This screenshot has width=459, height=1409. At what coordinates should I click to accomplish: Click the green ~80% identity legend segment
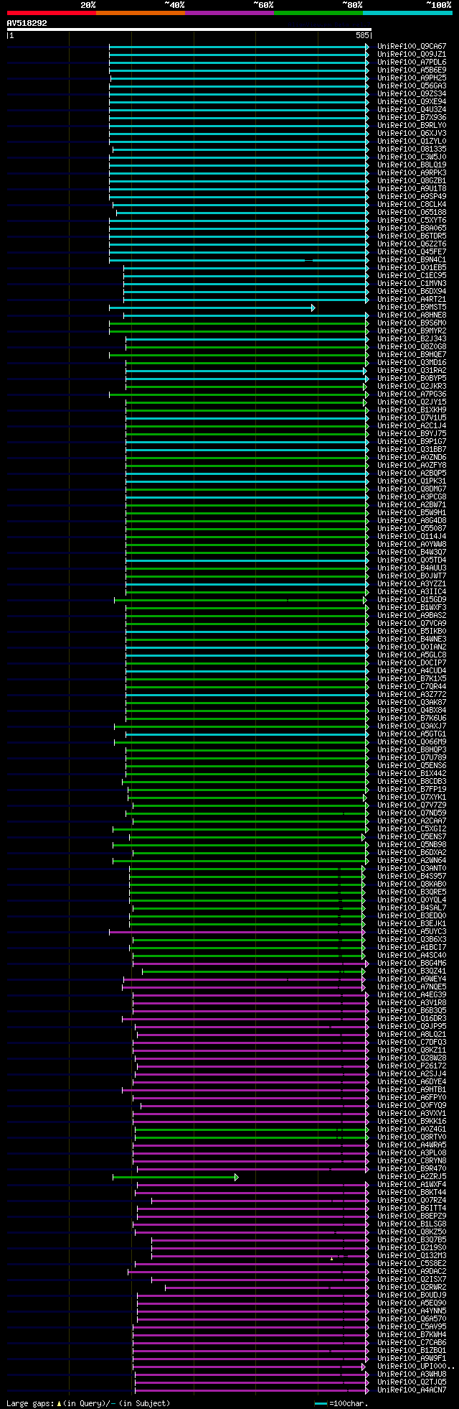[x=318, y=13]
